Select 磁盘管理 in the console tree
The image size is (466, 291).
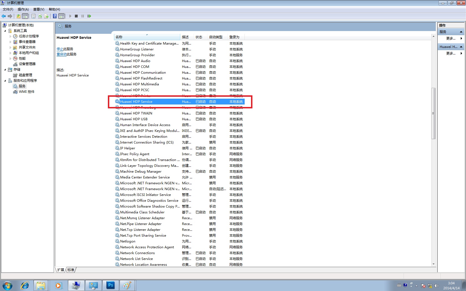pos(26,75)
